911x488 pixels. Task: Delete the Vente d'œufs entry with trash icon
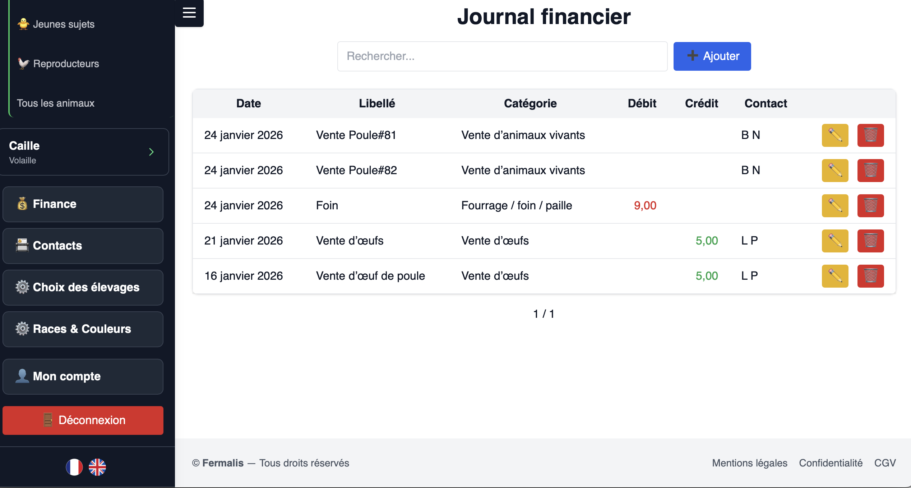pos(871,241)
